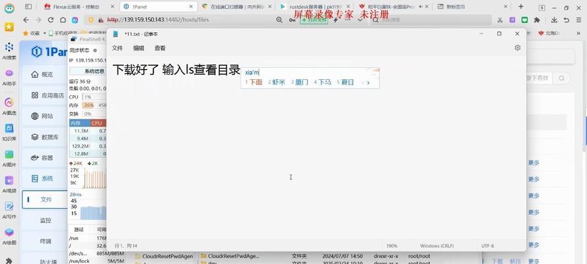587x264 pixels.
Task: Reload the browser page
Action: point(51,20)
